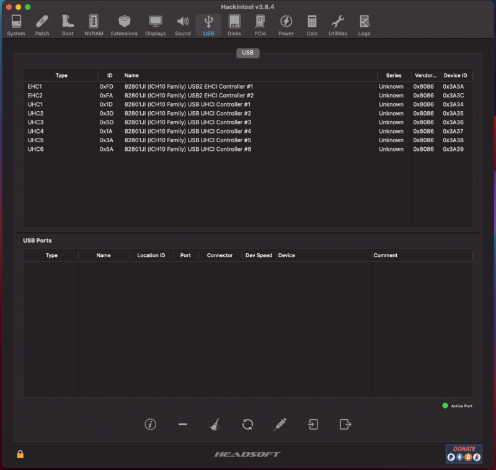Open the Disks section

coord(234,25)
